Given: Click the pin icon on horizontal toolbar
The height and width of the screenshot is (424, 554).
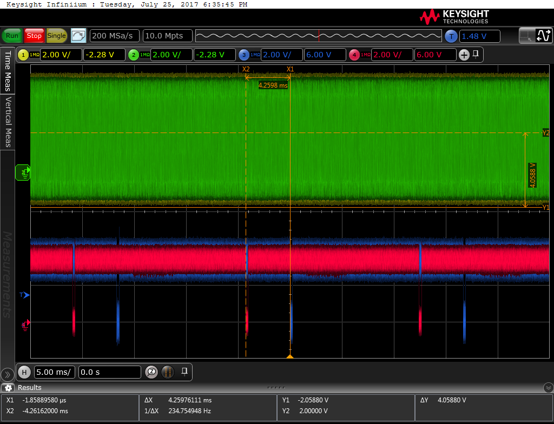Looking at the screenshot, I should click(x=184, y=372).
